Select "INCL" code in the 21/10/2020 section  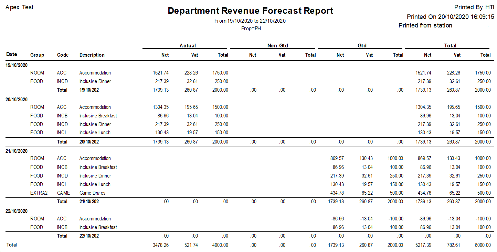(62, 184)
